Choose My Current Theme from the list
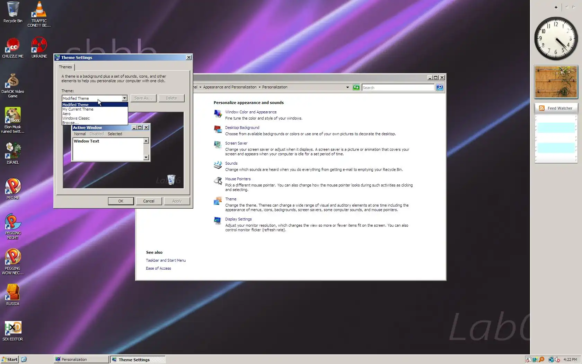The height and width of the screenshot is (364, 582). pyautogui.click(x=95, y=109)
